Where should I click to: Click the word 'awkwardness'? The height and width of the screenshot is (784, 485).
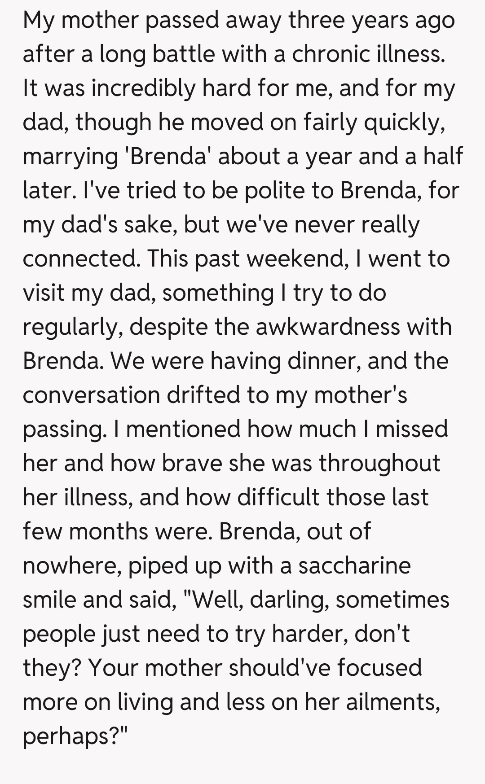328,326
